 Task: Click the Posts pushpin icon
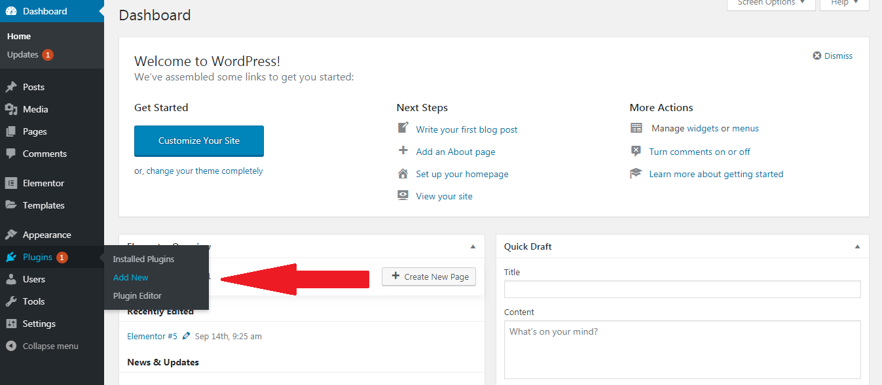coord(11,87)
